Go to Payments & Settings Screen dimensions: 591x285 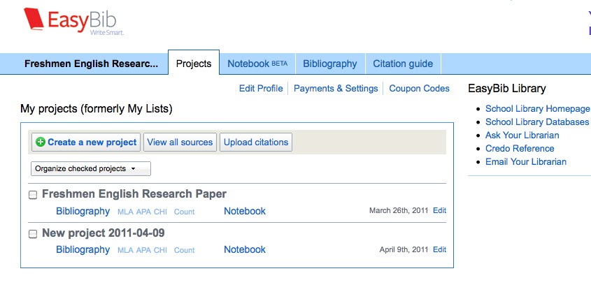(x=336, y=89)
